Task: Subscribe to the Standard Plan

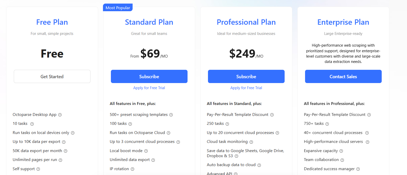Action: tap(149, 76)
